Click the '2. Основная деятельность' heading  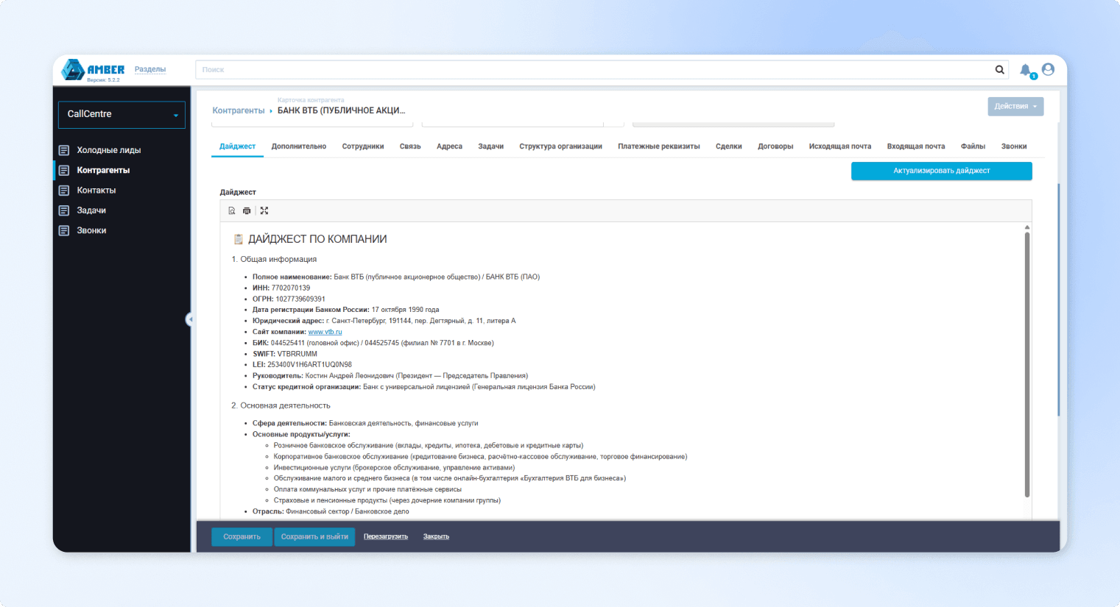[281, 405]
